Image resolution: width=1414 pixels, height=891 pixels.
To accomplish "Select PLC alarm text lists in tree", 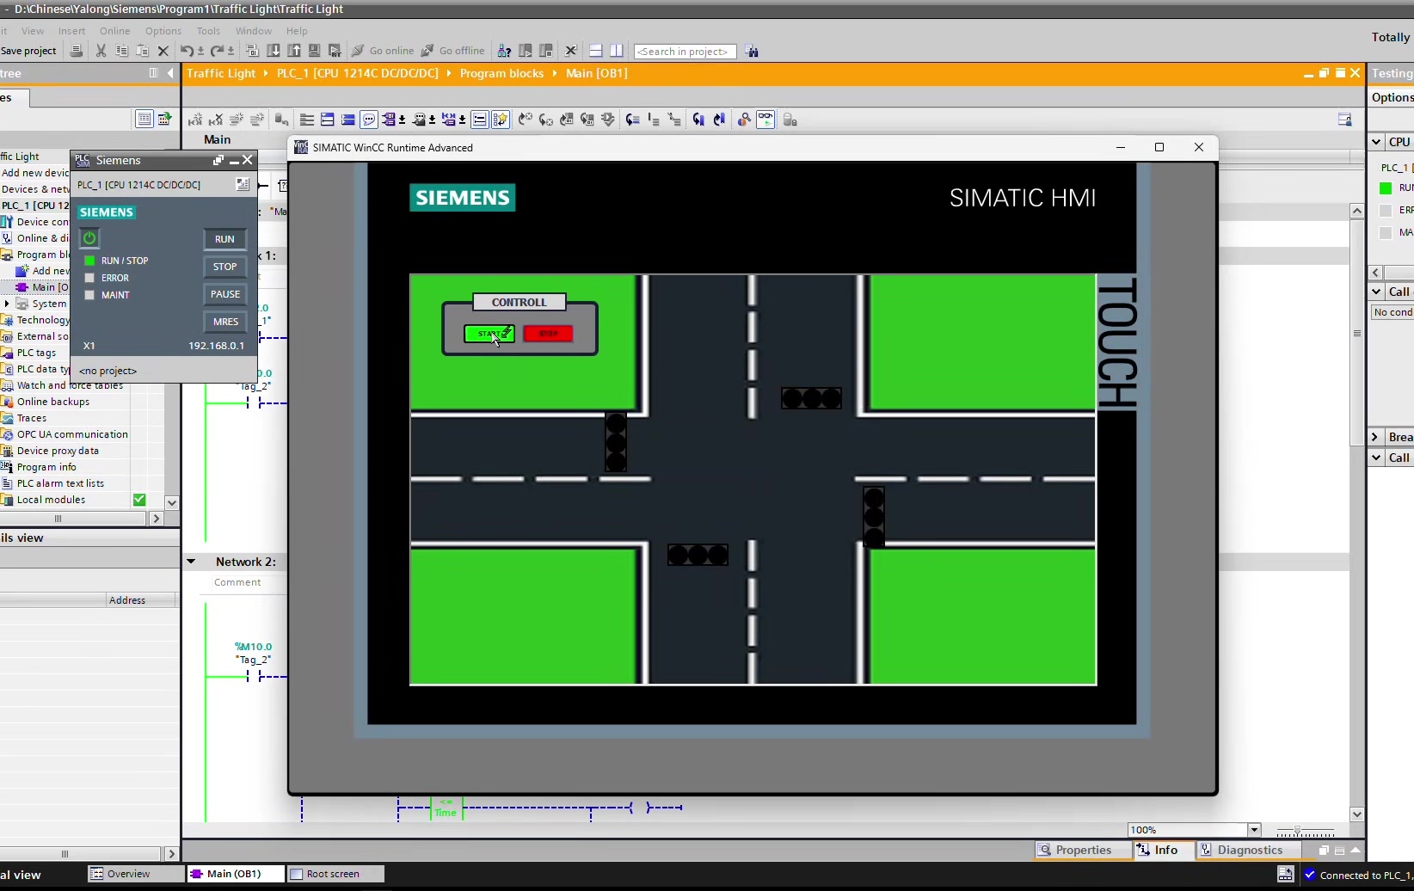I will [60, 483].
